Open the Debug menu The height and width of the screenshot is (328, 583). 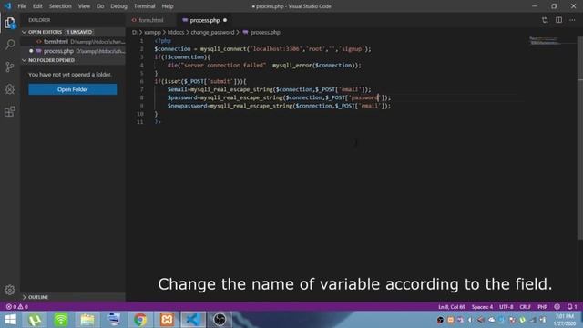118,6
